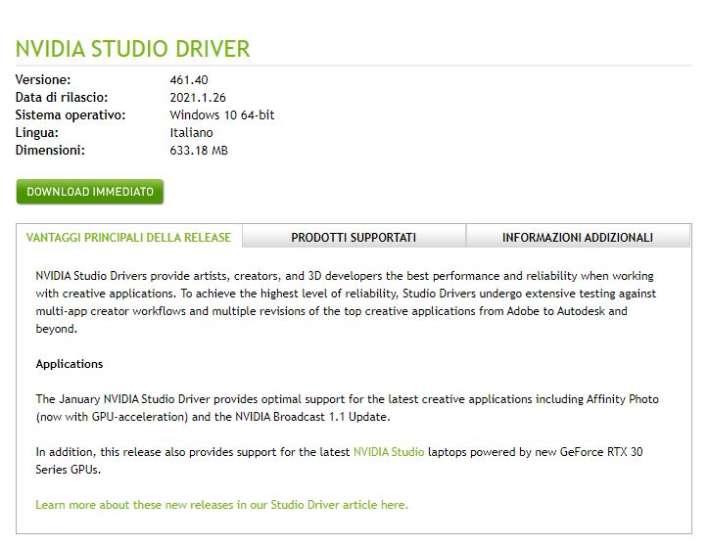The width and height of the screenshot is (710, 546).
Task: Click the Windows 10 64-bit value
Action: coord(222,114)
